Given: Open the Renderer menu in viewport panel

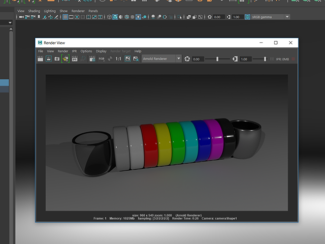Looking at the screenshot, I should pyautogui.click(x=78, y=11).
